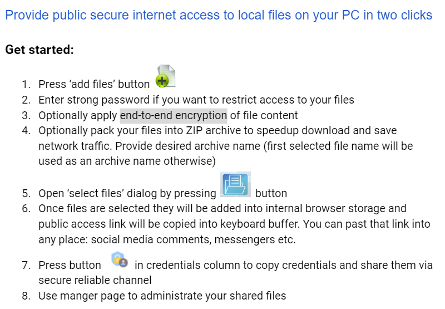Click the 'Get started:' heading

click(x=39, y=50)
